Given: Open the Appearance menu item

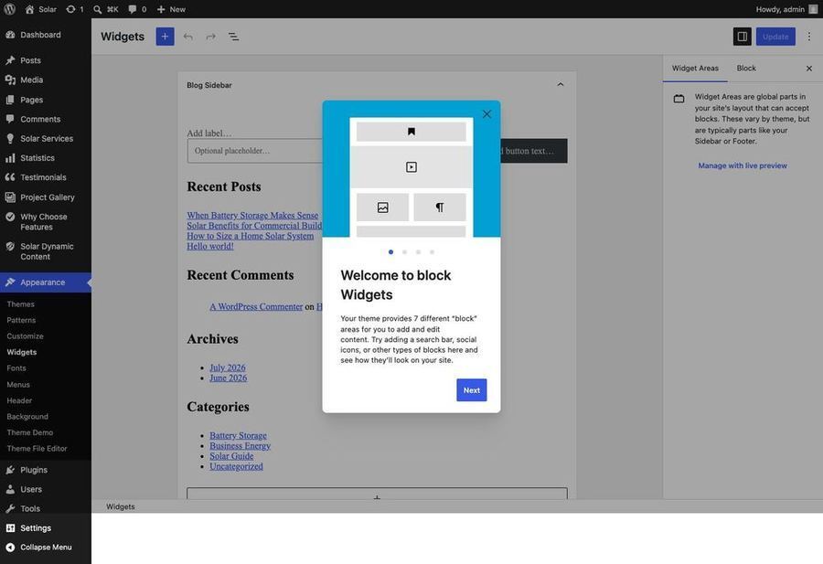Looking at the screenshot, I should coord(46,282).
